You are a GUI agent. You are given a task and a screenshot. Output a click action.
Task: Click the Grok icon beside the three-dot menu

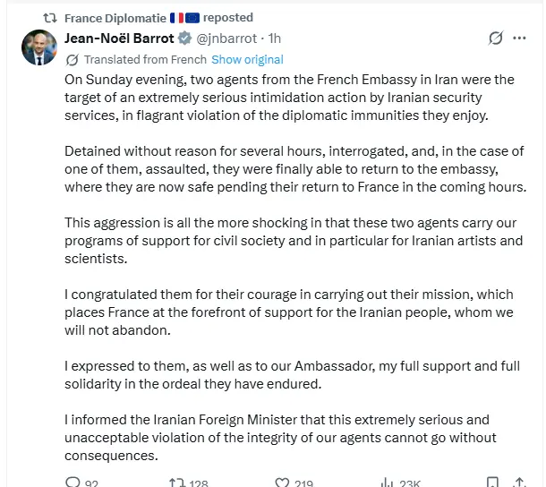pyautogui.click(x=495, y=38)
